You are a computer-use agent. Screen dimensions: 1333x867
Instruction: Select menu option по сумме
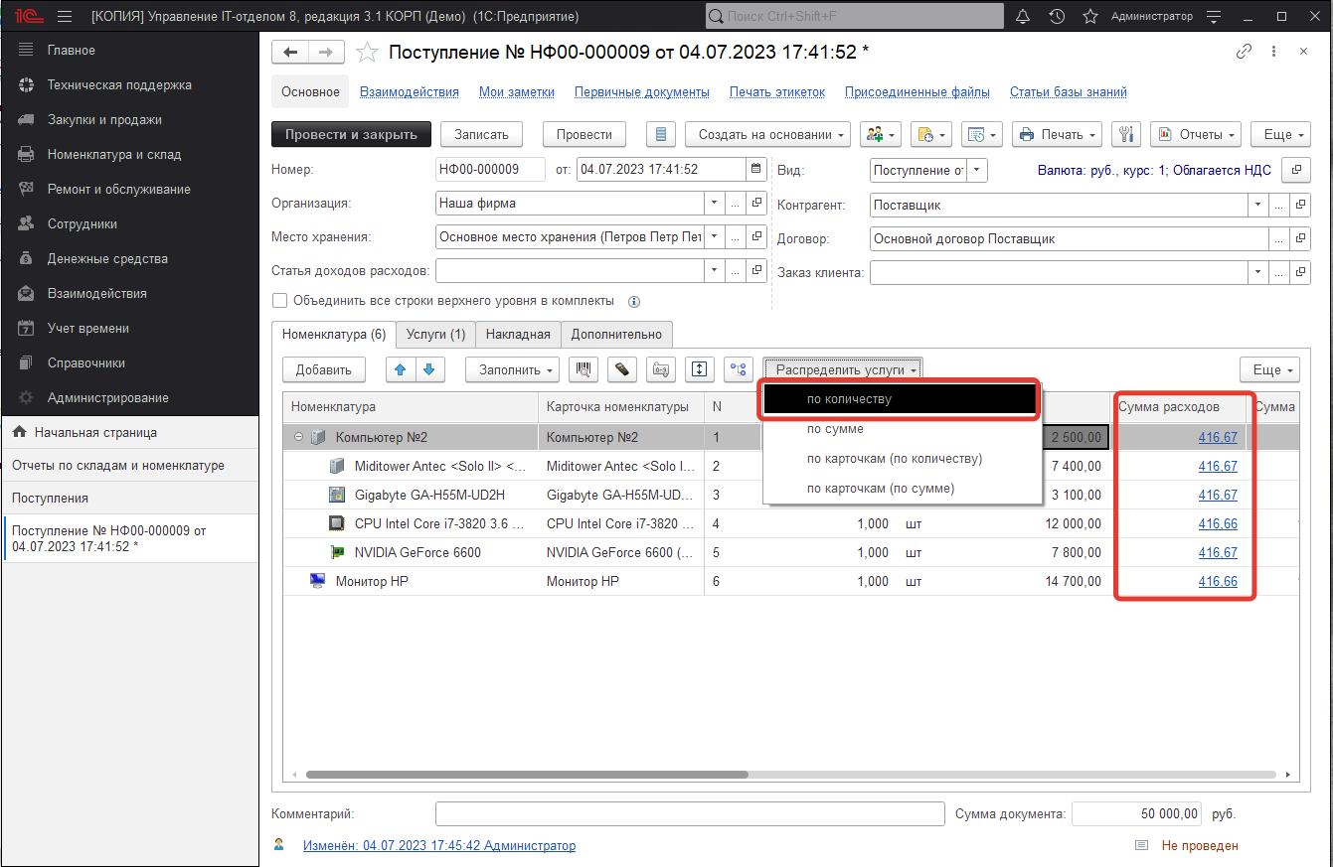[x=835, y=429]
